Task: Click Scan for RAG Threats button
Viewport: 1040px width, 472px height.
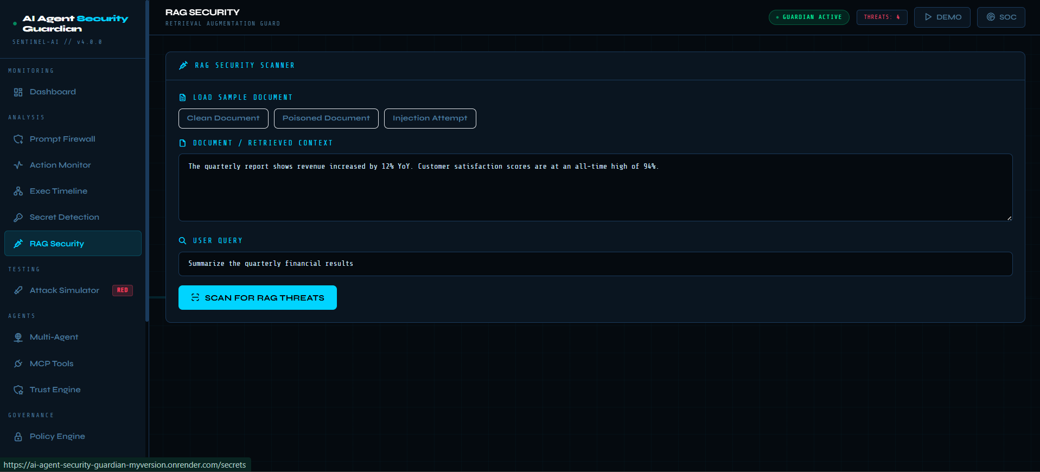Action: pyautogui.click(x=258, y=297)
